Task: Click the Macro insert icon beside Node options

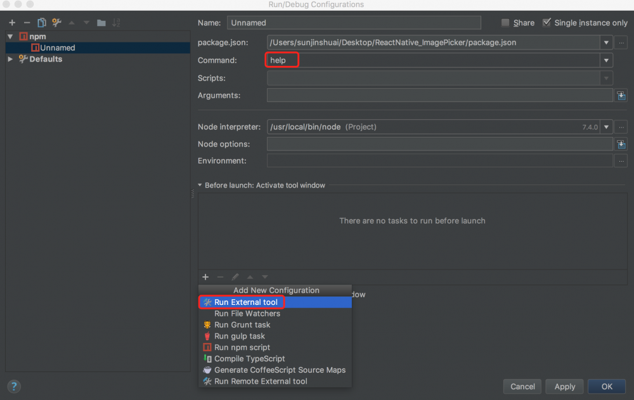Action: pos(621,144)
